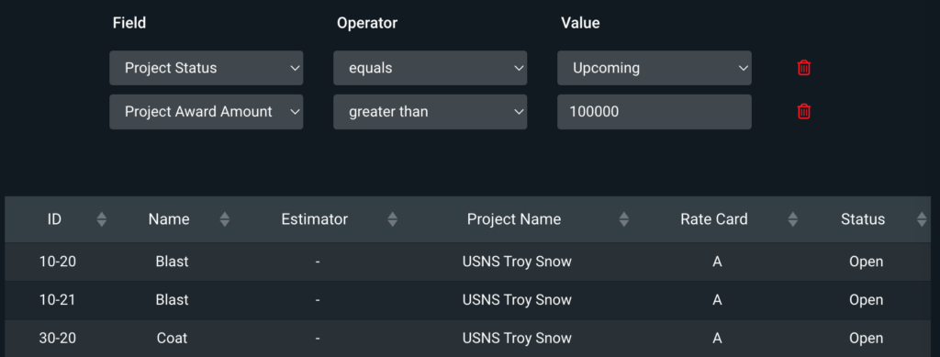Sort table by ID column arrows
This screenshot has height=357, width=940.
pyautogui.click(x=102, y=219)
